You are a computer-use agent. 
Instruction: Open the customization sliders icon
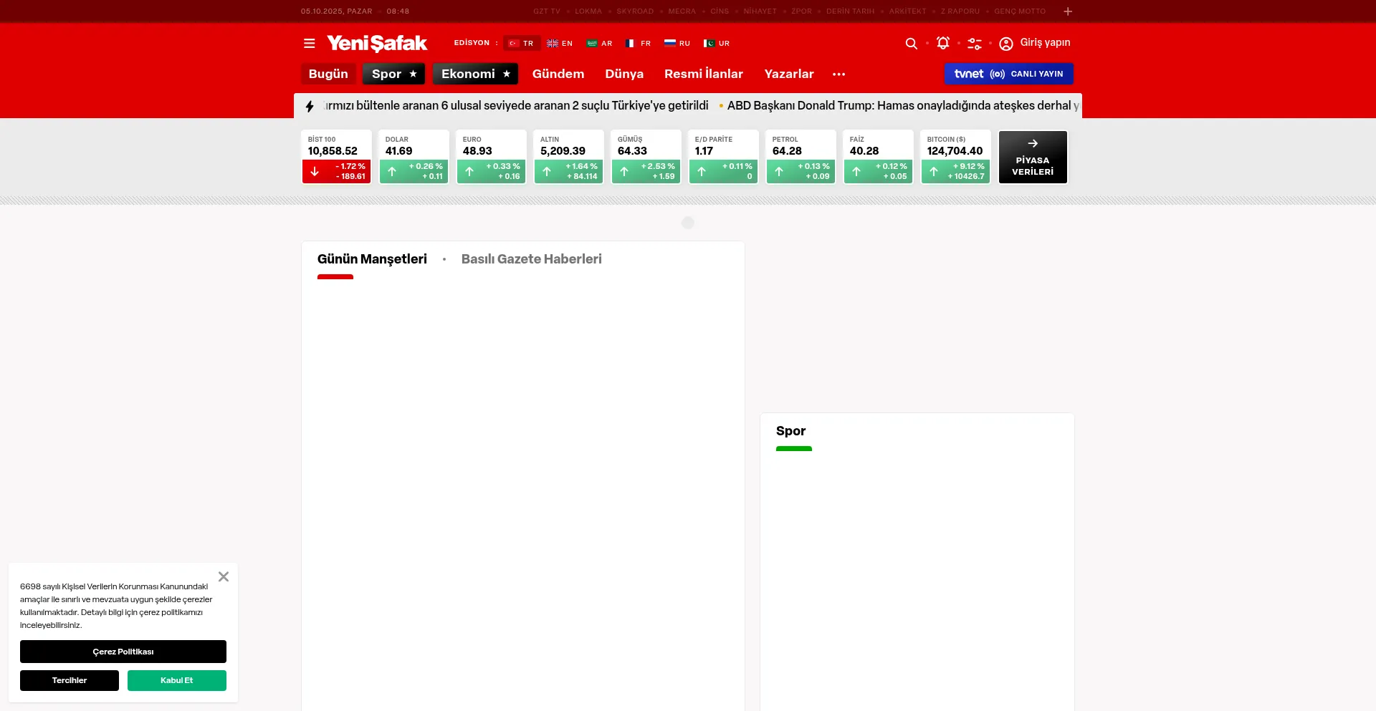(975, 44)
